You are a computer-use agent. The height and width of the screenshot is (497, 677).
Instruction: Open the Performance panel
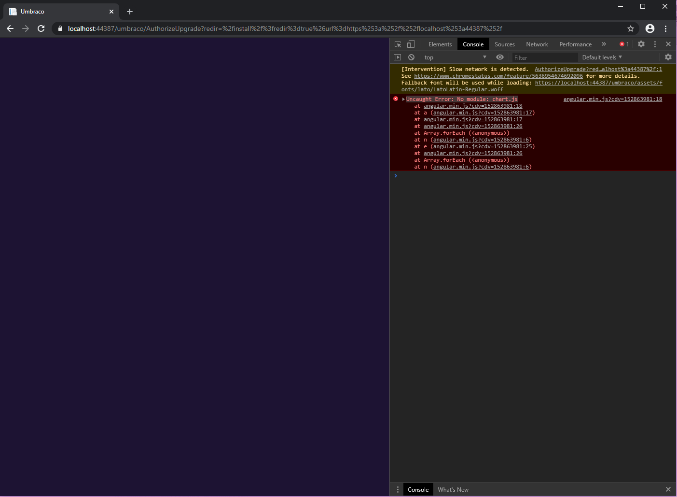click(575, 44)
